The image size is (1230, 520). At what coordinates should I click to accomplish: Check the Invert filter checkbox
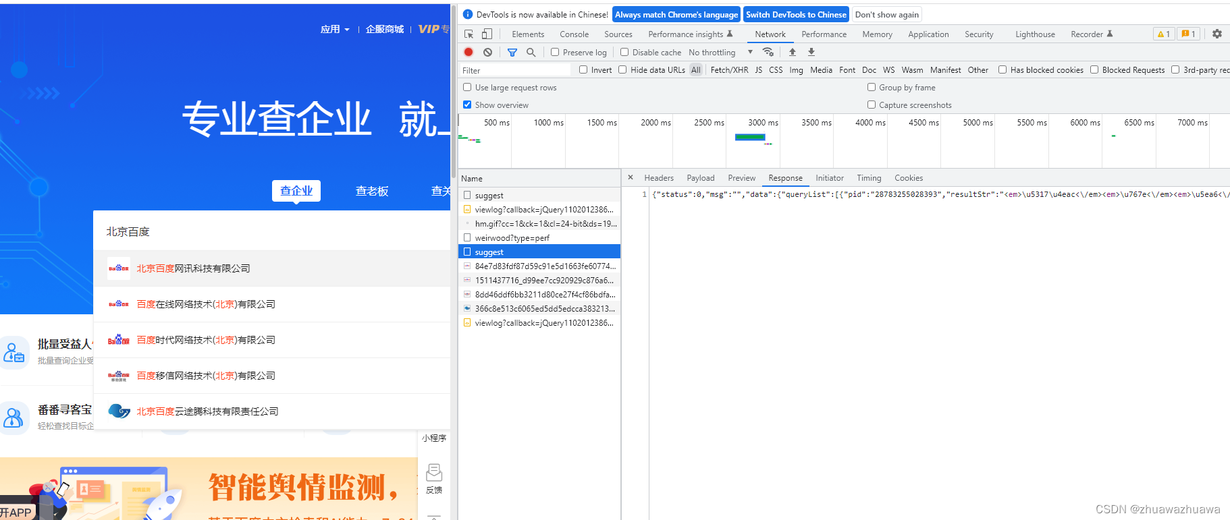[x=583, y=69]
